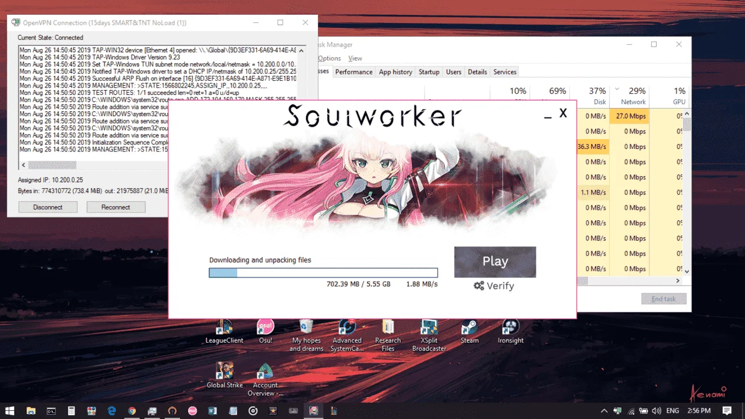The height and width of the screenshot is (419, 745).
Task: Select the Research Files folder icon
Action: click(387, 336)
